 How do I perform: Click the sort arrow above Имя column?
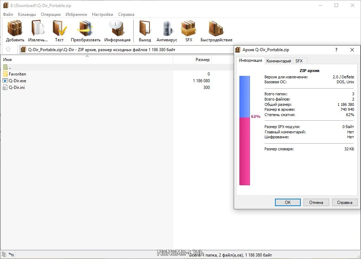(x=87, y=56)
